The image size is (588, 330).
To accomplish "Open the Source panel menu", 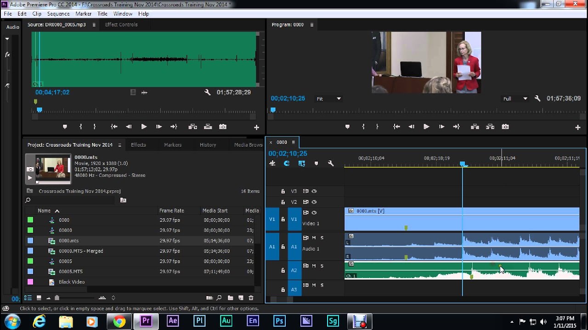I will click(x=94, y=25).
